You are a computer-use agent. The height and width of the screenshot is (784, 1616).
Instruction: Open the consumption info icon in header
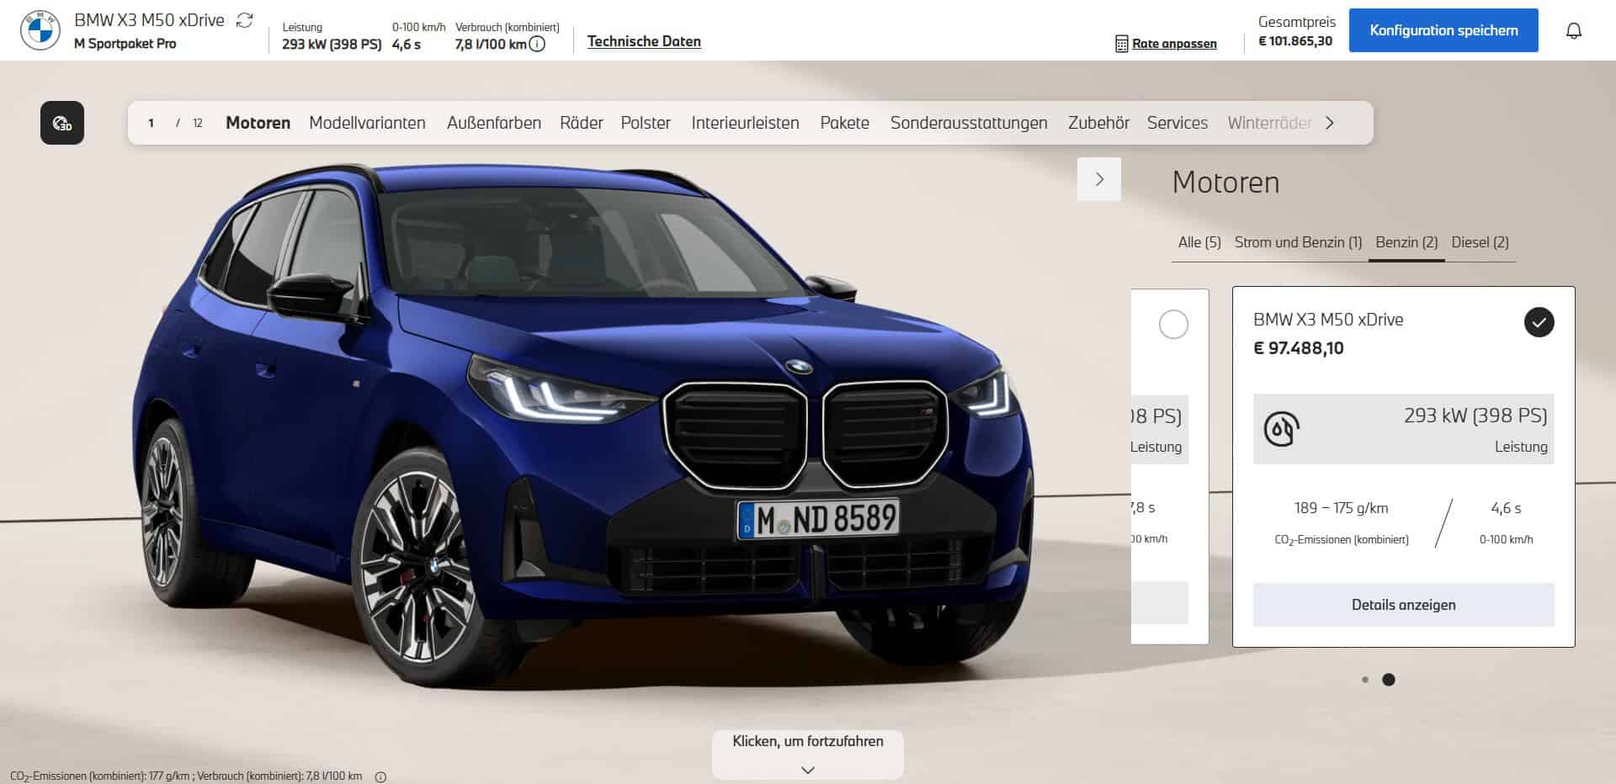click(x=537, y=45)
